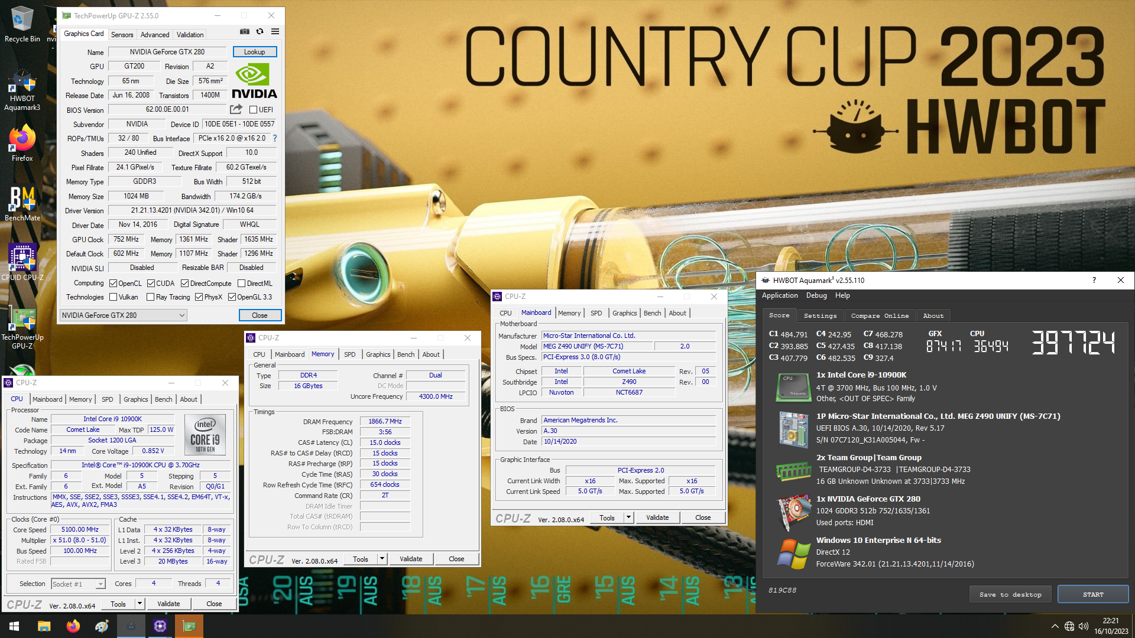Screen dimensions: 1135x638
Task: Click the Close button in GPU-Z
Action: (x=260, y=315)
